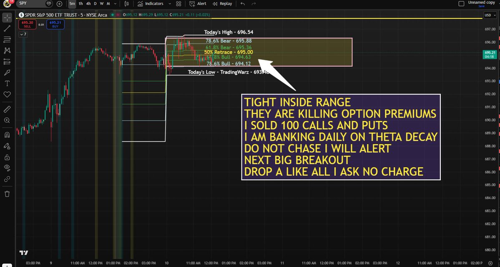Image resolution: width=500 pixels, height=267 pixels.
Task: Click the TradingView logo on chart
Action: tap(24, 253)
